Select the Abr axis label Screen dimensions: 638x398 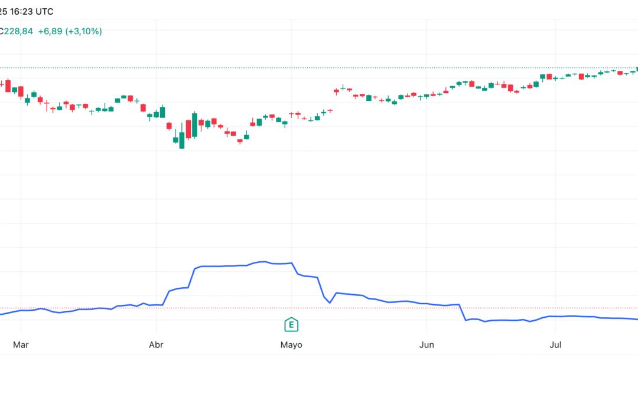(x=156, y=345)
